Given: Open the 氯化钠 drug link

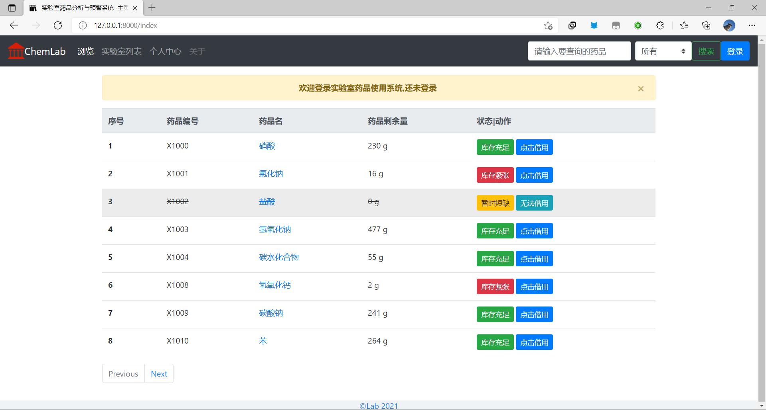Looking at the screenshot, I should click(x=271, y=174).
